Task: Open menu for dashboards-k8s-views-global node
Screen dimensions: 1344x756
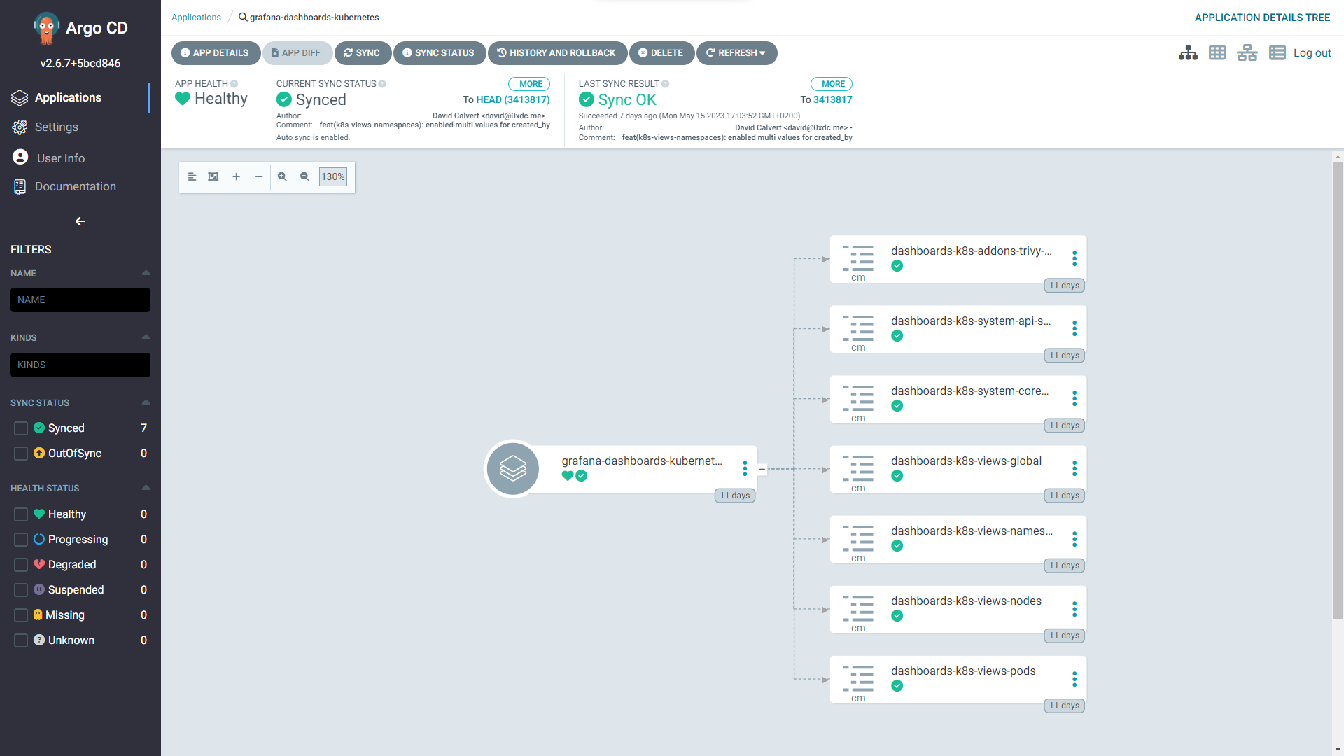Action: 1074,469
